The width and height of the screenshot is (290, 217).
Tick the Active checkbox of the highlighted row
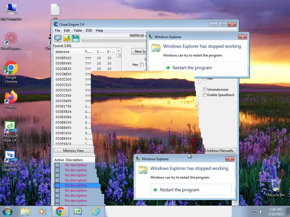click(x=57, y=185)
